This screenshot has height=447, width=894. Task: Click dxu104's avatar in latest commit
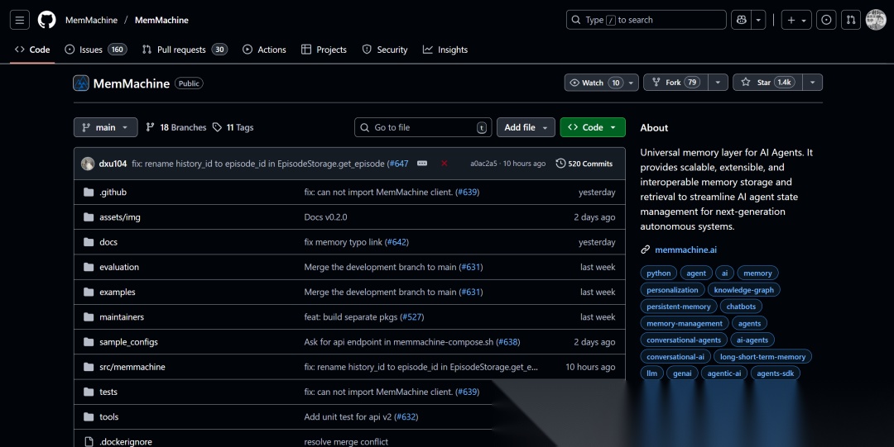click(x=88, y=164)
